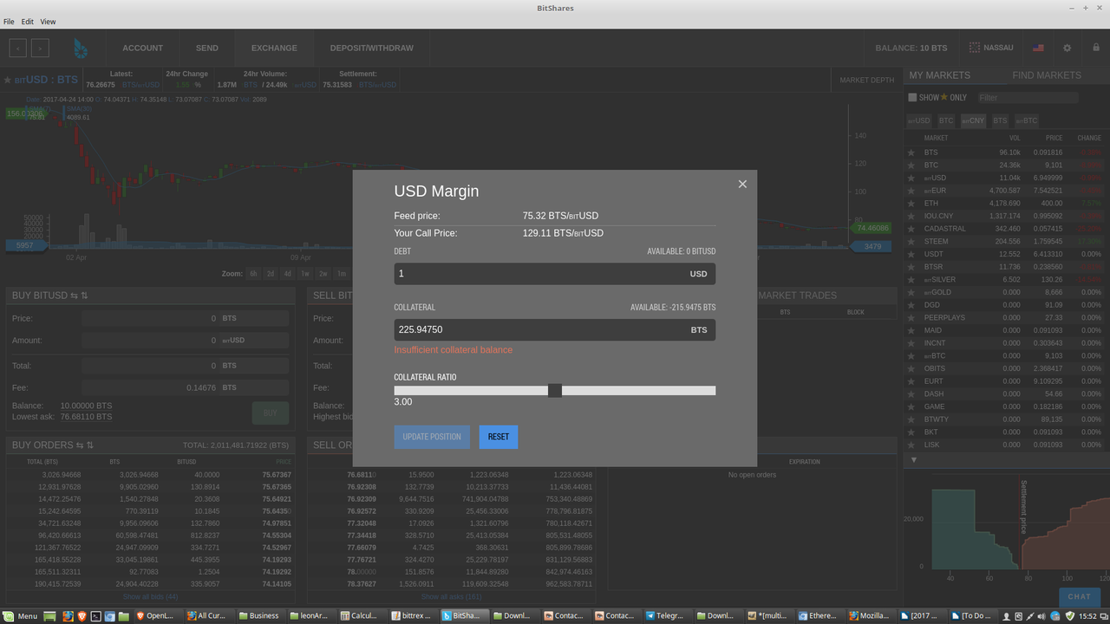Click the Buy price input field
The height and width of the screenshot is (624, 1110).
point(151,319)
